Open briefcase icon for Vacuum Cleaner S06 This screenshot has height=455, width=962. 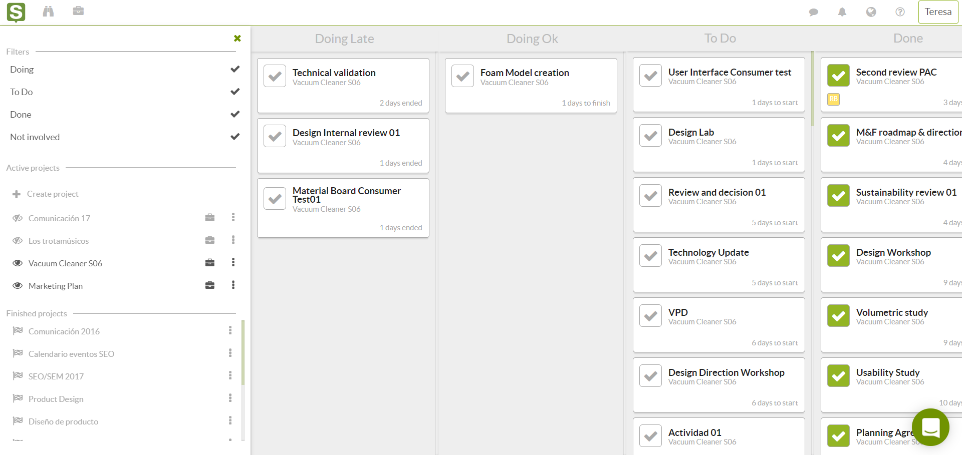pos(210,263)
